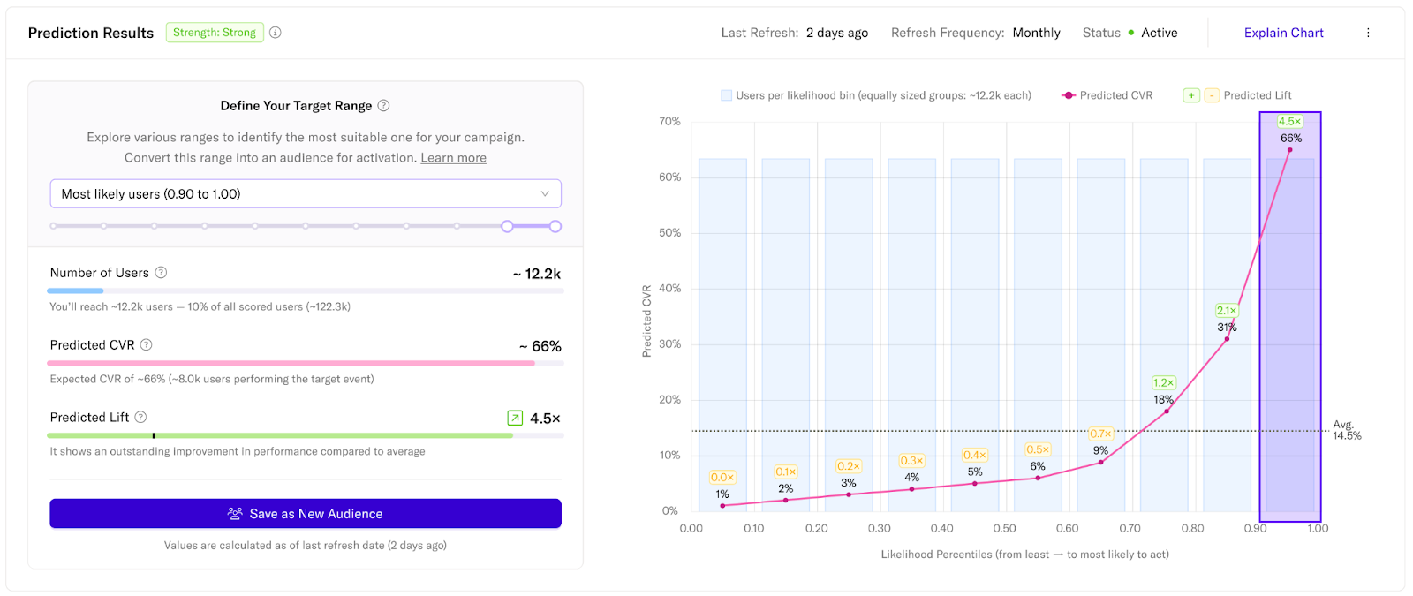
Task: Click the dropdown chevron for target range
Action: click(545, 194)
